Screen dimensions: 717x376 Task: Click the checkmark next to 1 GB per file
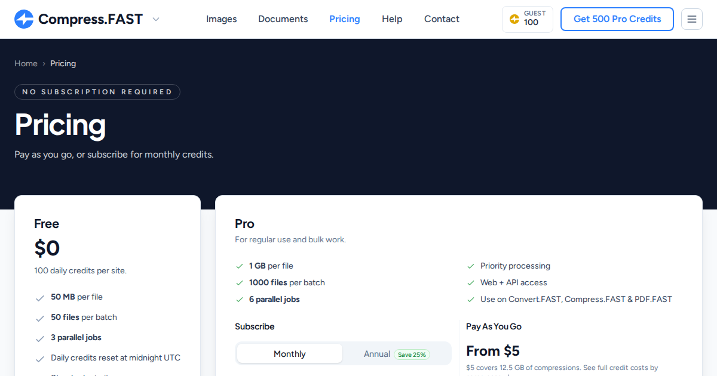tap(239, 266)
